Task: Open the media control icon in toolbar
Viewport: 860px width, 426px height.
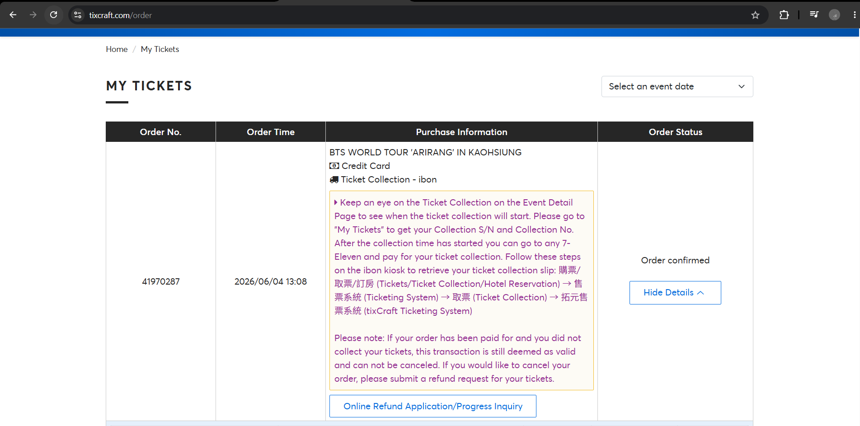Action: pyautogui.click(x=814, y=15)
